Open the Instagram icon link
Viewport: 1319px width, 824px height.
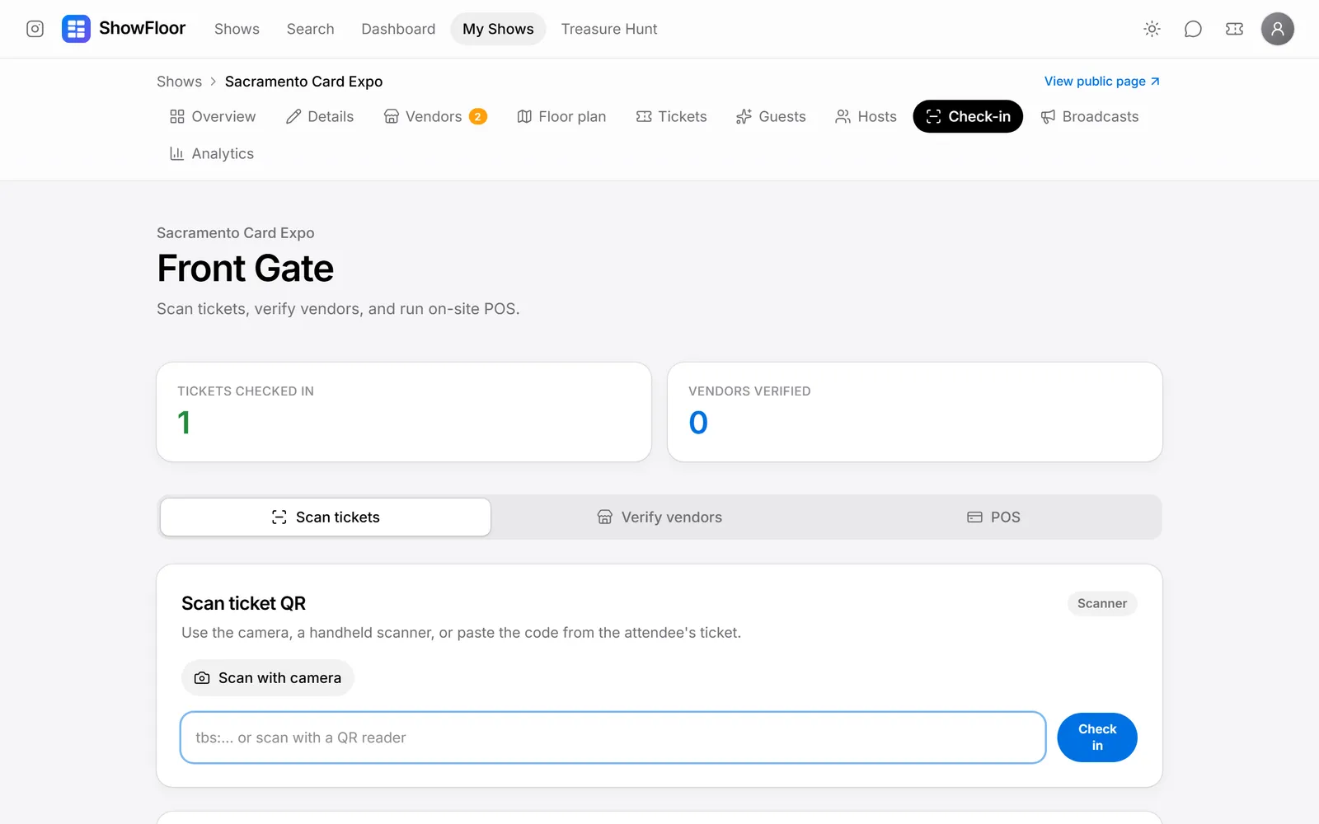(x=35, y=29)
